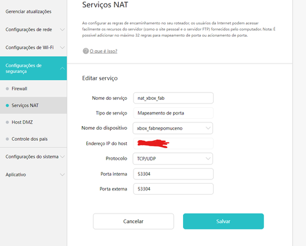The height and width of the screenshot is (246, 306).
Task: Collapse Configurações de segurança chevron
Action: coord(62,69)
